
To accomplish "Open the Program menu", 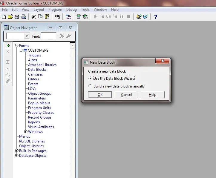I will pyautogui.click(x=55, y=10).
